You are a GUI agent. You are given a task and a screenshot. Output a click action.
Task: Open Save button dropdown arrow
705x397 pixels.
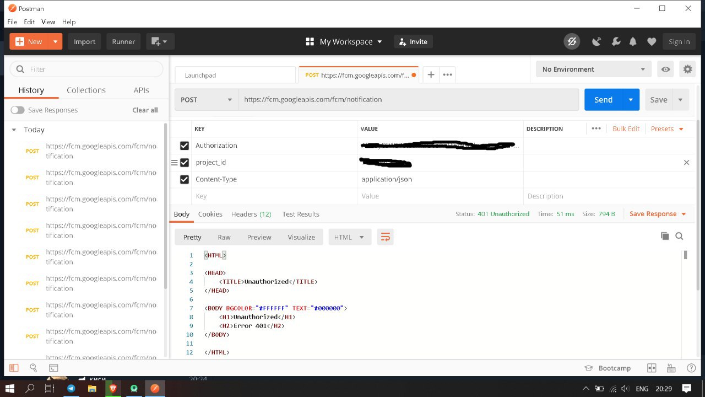point(681,100)
